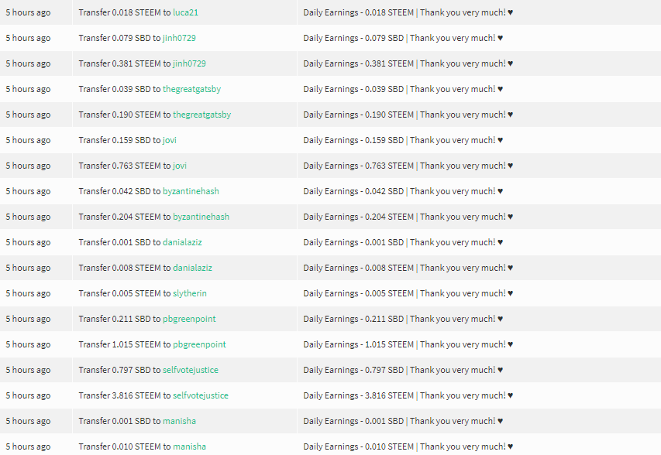This screenshot has height=455, width=661.
Task: Visit pbgreenpoint from the 1.015 STEEM transfer
Action: point(199,344)
